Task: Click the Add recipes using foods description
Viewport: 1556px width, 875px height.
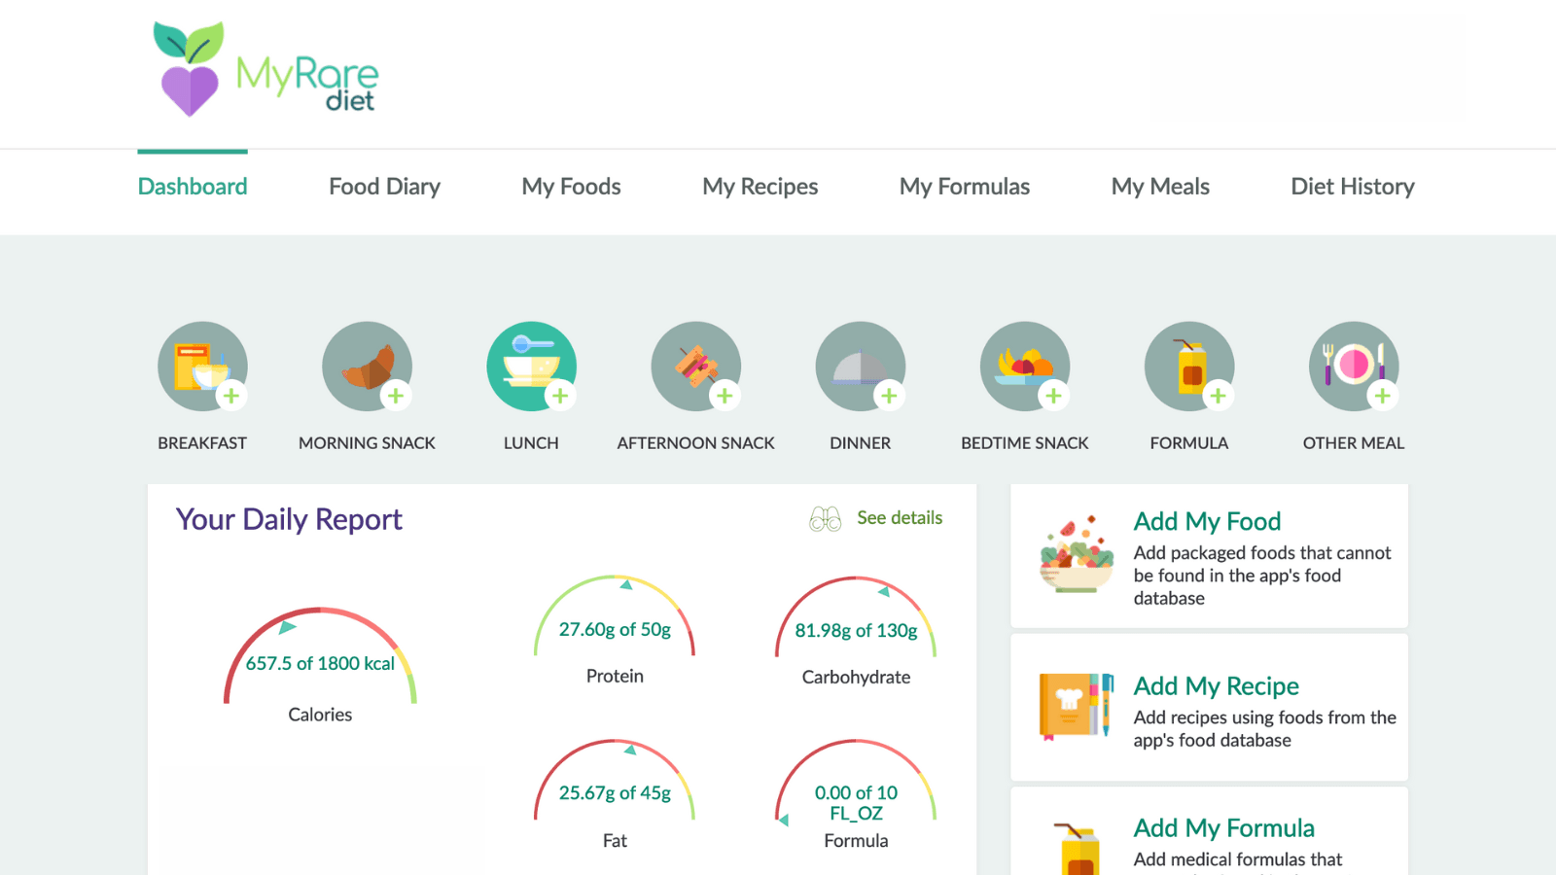Action: [1264, 729]
